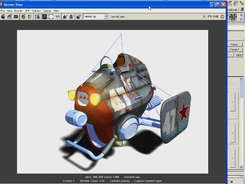Minimize the Render View window
The image size is (245, 184).
point(212,4)
